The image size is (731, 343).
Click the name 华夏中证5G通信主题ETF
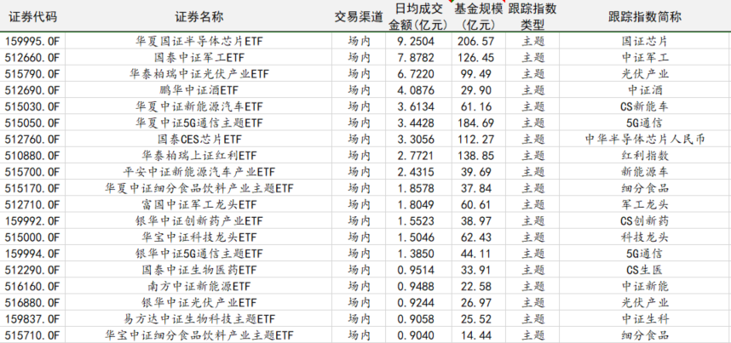coord(199,123)
